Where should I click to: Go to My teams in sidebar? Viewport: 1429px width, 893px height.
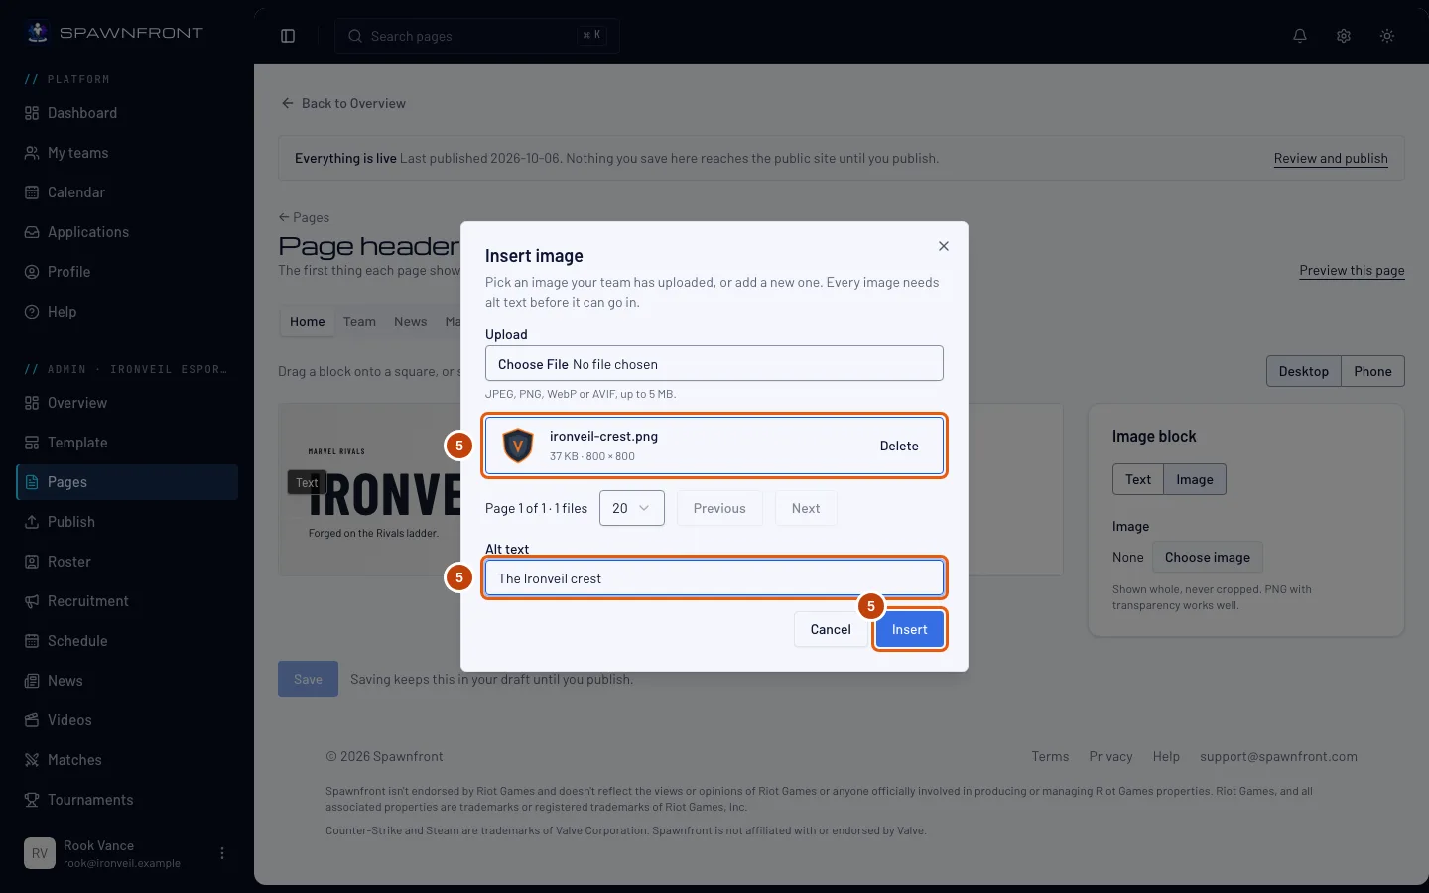127,153
